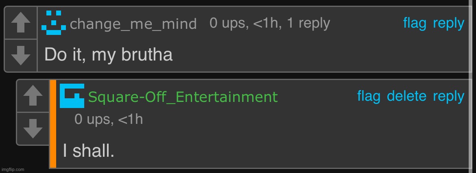Viewport: 476px width, 173px height.
Task: Click the orange highlight bar on the reply
Action: click(53, 124)
